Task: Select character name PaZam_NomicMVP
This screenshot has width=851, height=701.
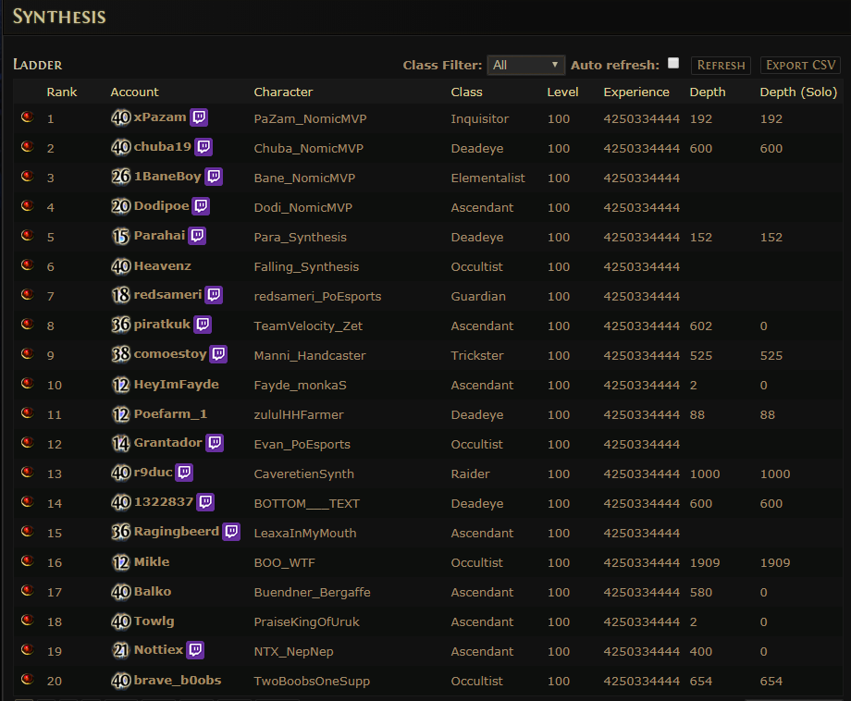Action: click(311, 118)
